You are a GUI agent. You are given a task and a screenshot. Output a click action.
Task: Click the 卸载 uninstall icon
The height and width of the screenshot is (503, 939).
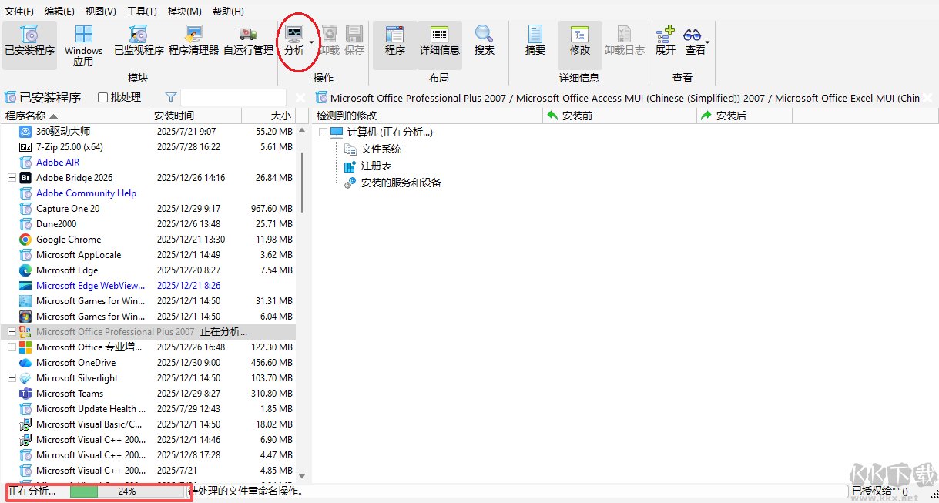click(329, 34)
